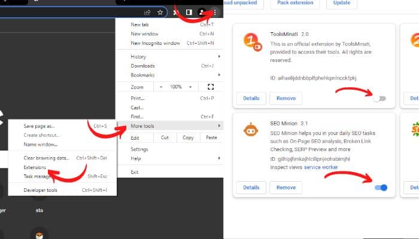
Task: Disable the SEO Minion extension toggle
Action: pyautogui.click(x=381, y=188)
